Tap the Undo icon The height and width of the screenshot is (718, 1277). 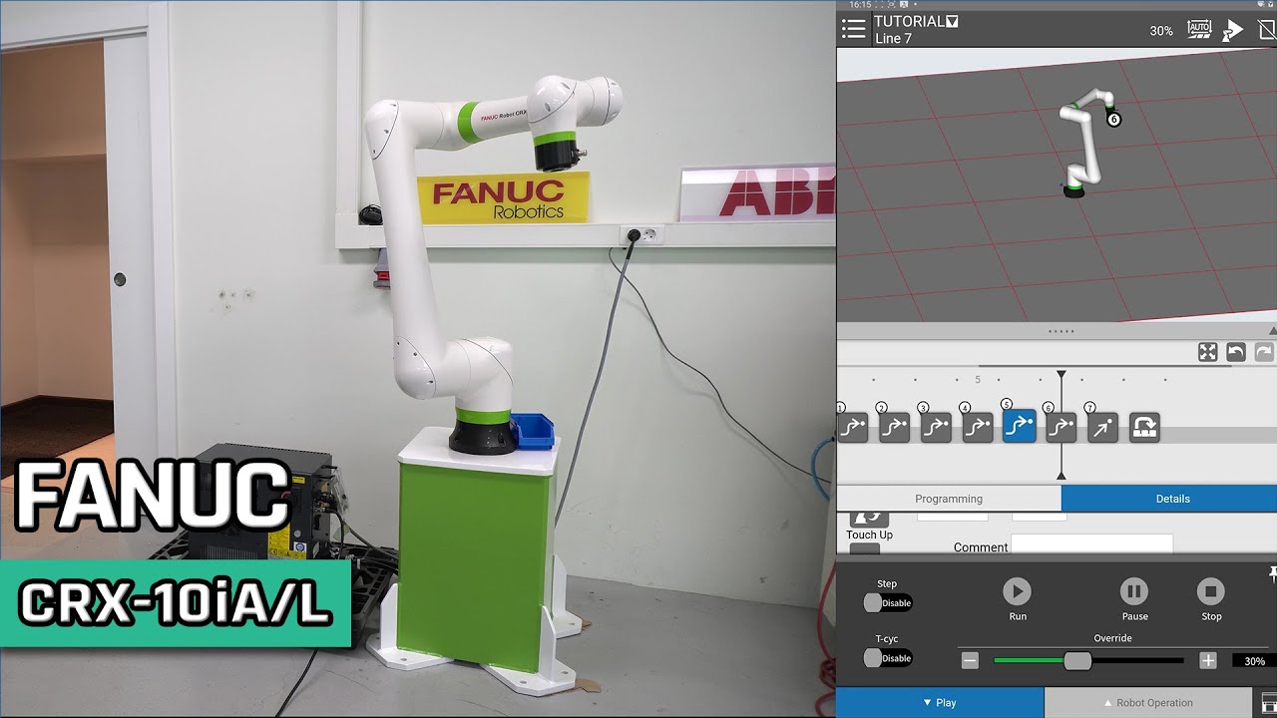[1235, 351]
